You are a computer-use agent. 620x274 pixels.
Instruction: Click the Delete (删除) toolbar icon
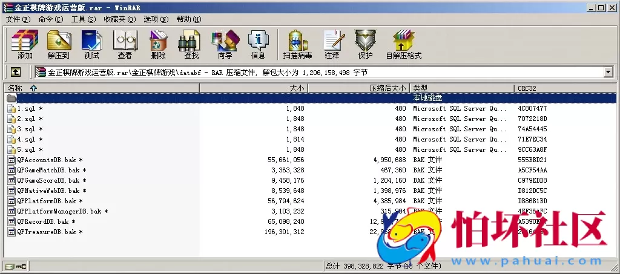(159, 44)
